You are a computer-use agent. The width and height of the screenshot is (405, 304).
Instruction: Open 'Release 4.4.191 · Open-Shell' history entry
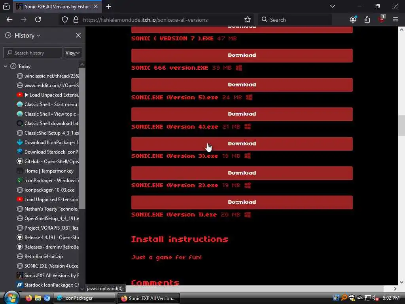coord(48,237)
